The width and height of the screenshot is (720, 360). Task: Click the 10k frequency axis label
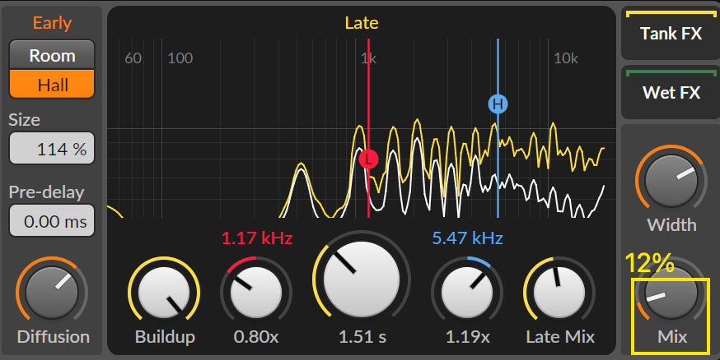566,58
